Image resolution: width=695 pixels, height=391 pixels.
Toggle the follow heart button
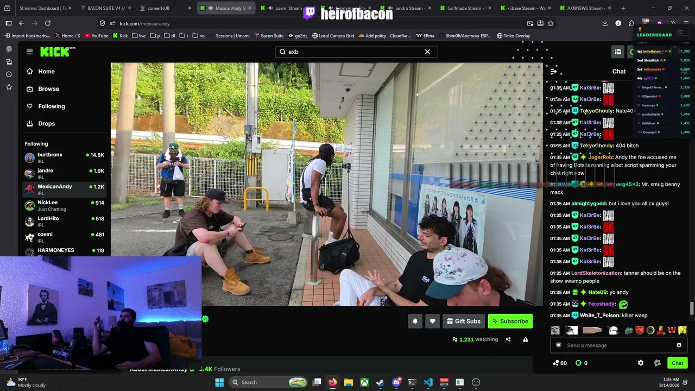pos(432,321)
